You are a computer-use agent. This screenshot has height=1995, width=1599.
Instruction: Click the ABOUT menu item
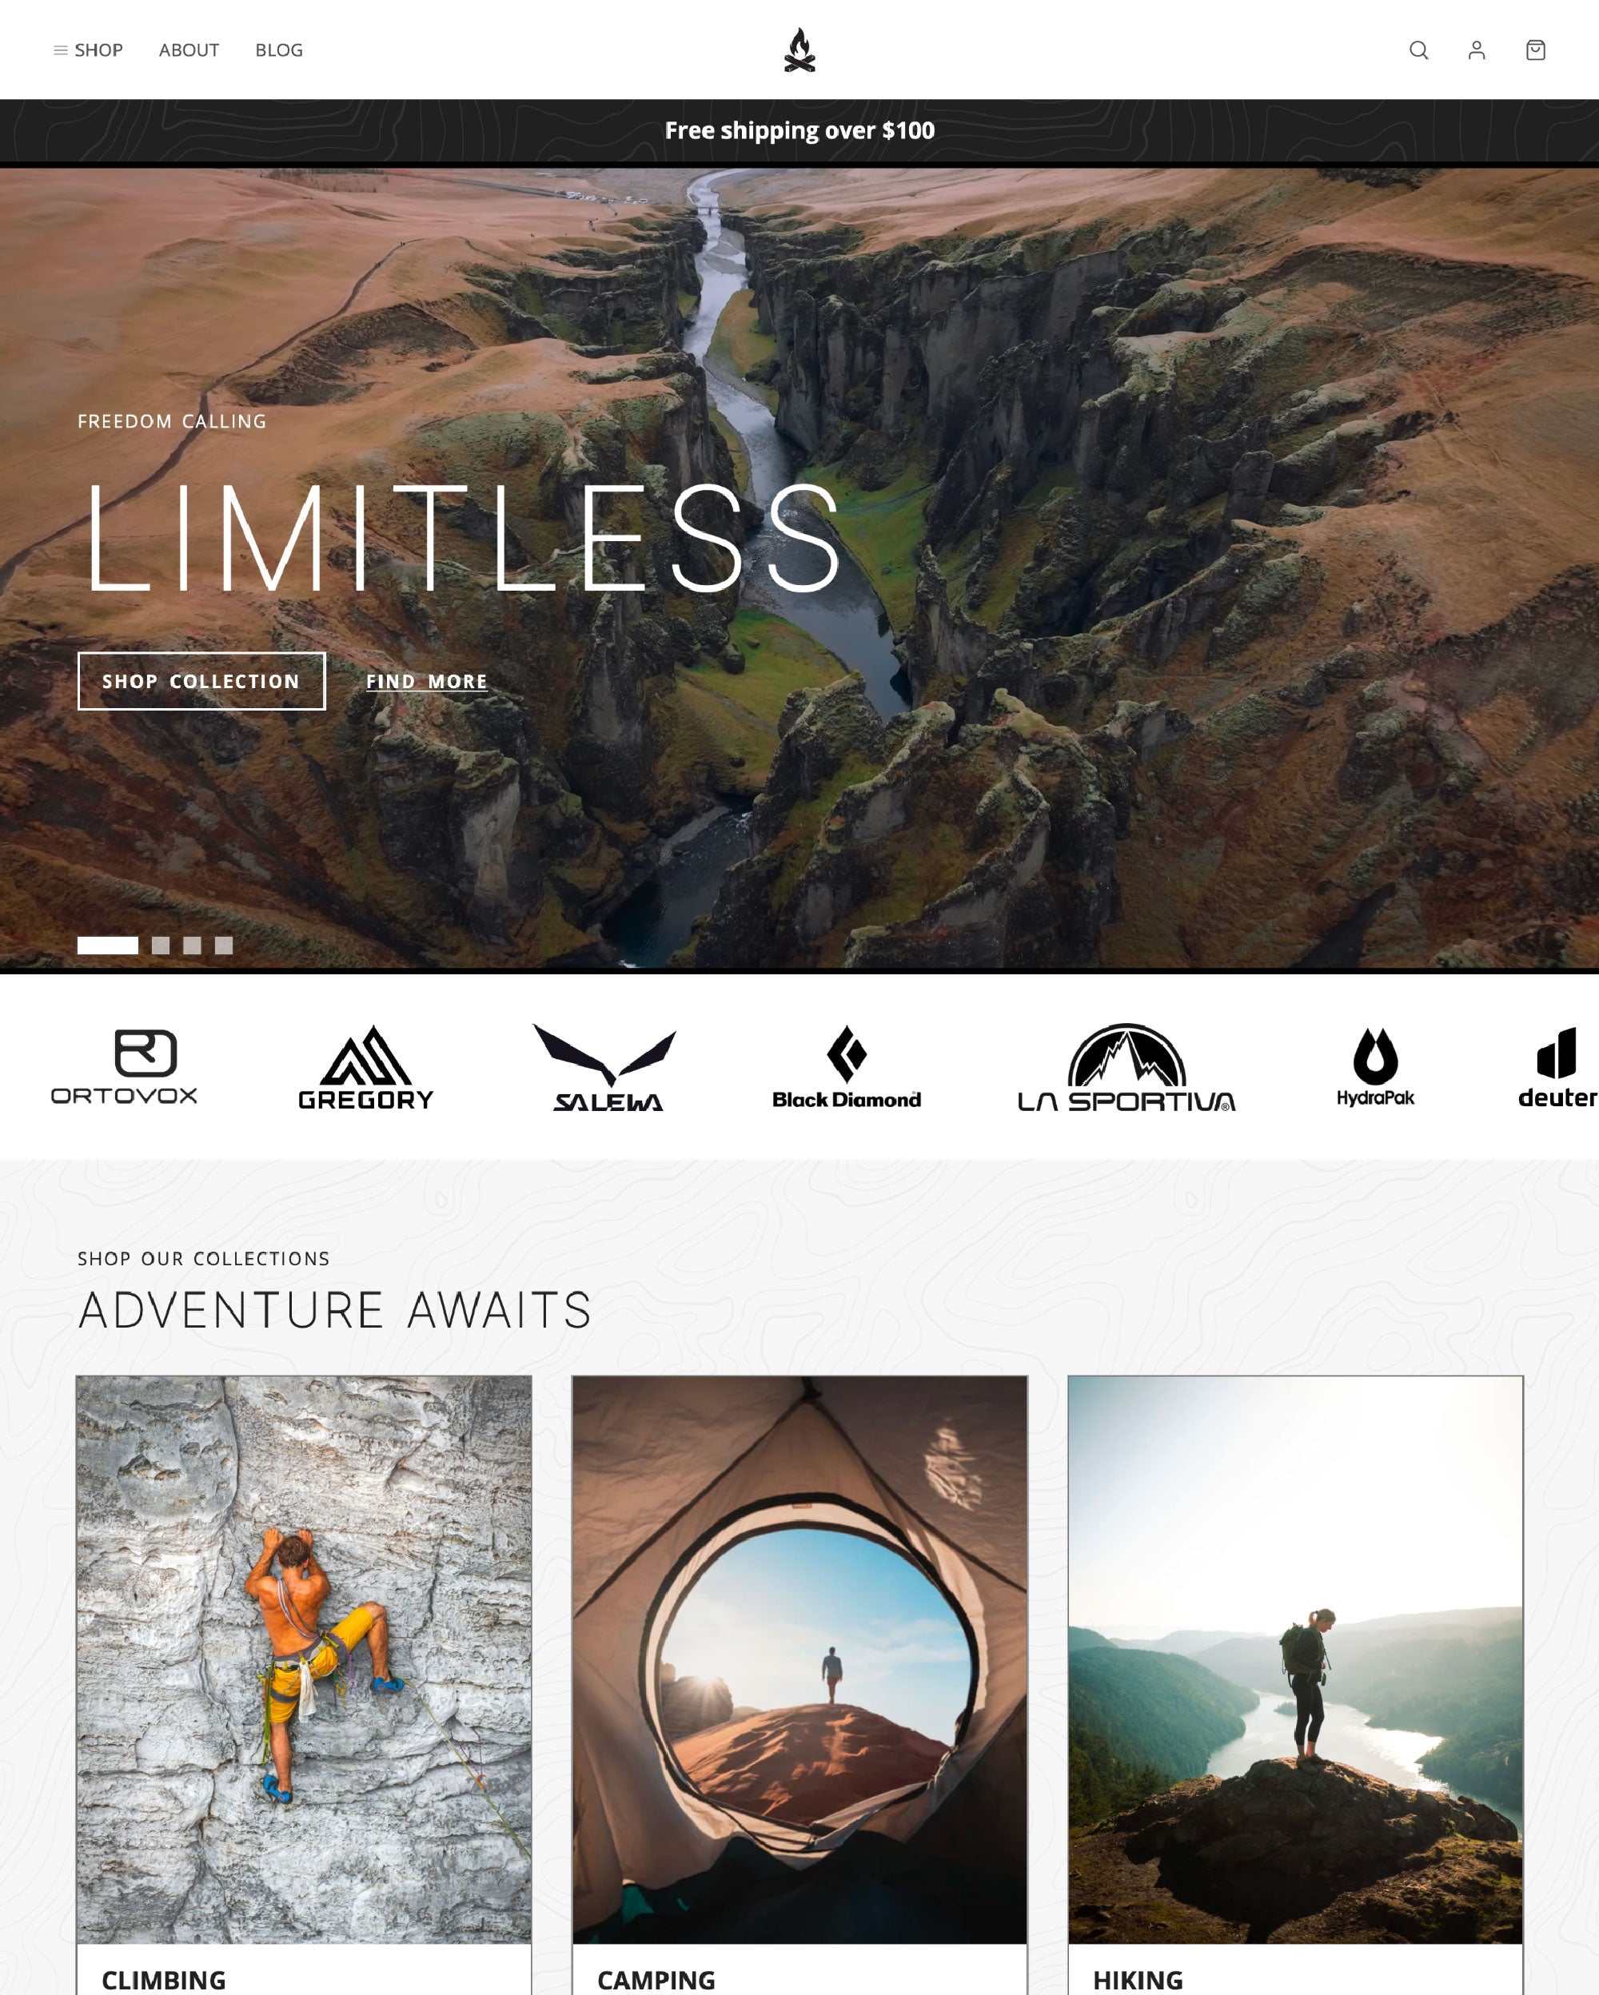188,49
